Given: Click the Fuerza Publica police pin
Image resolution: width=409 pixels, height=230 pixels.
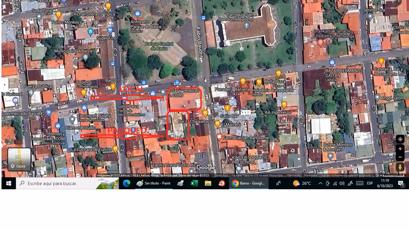Looking at the screenshot, I should (31, 93).
